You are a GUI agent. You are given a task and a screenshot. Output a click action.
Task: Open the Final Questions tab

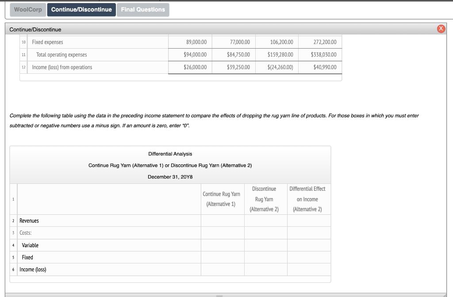click(x=143, y=9)
